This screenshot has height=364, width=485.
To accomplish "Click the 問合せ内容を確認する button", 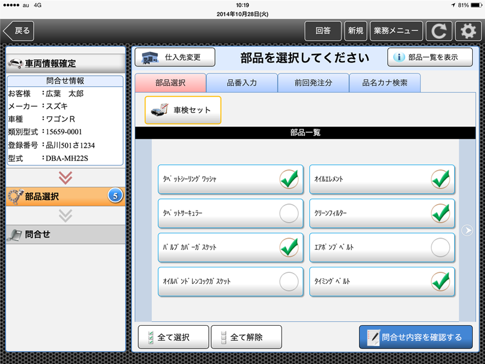I will tap(415, 337).
